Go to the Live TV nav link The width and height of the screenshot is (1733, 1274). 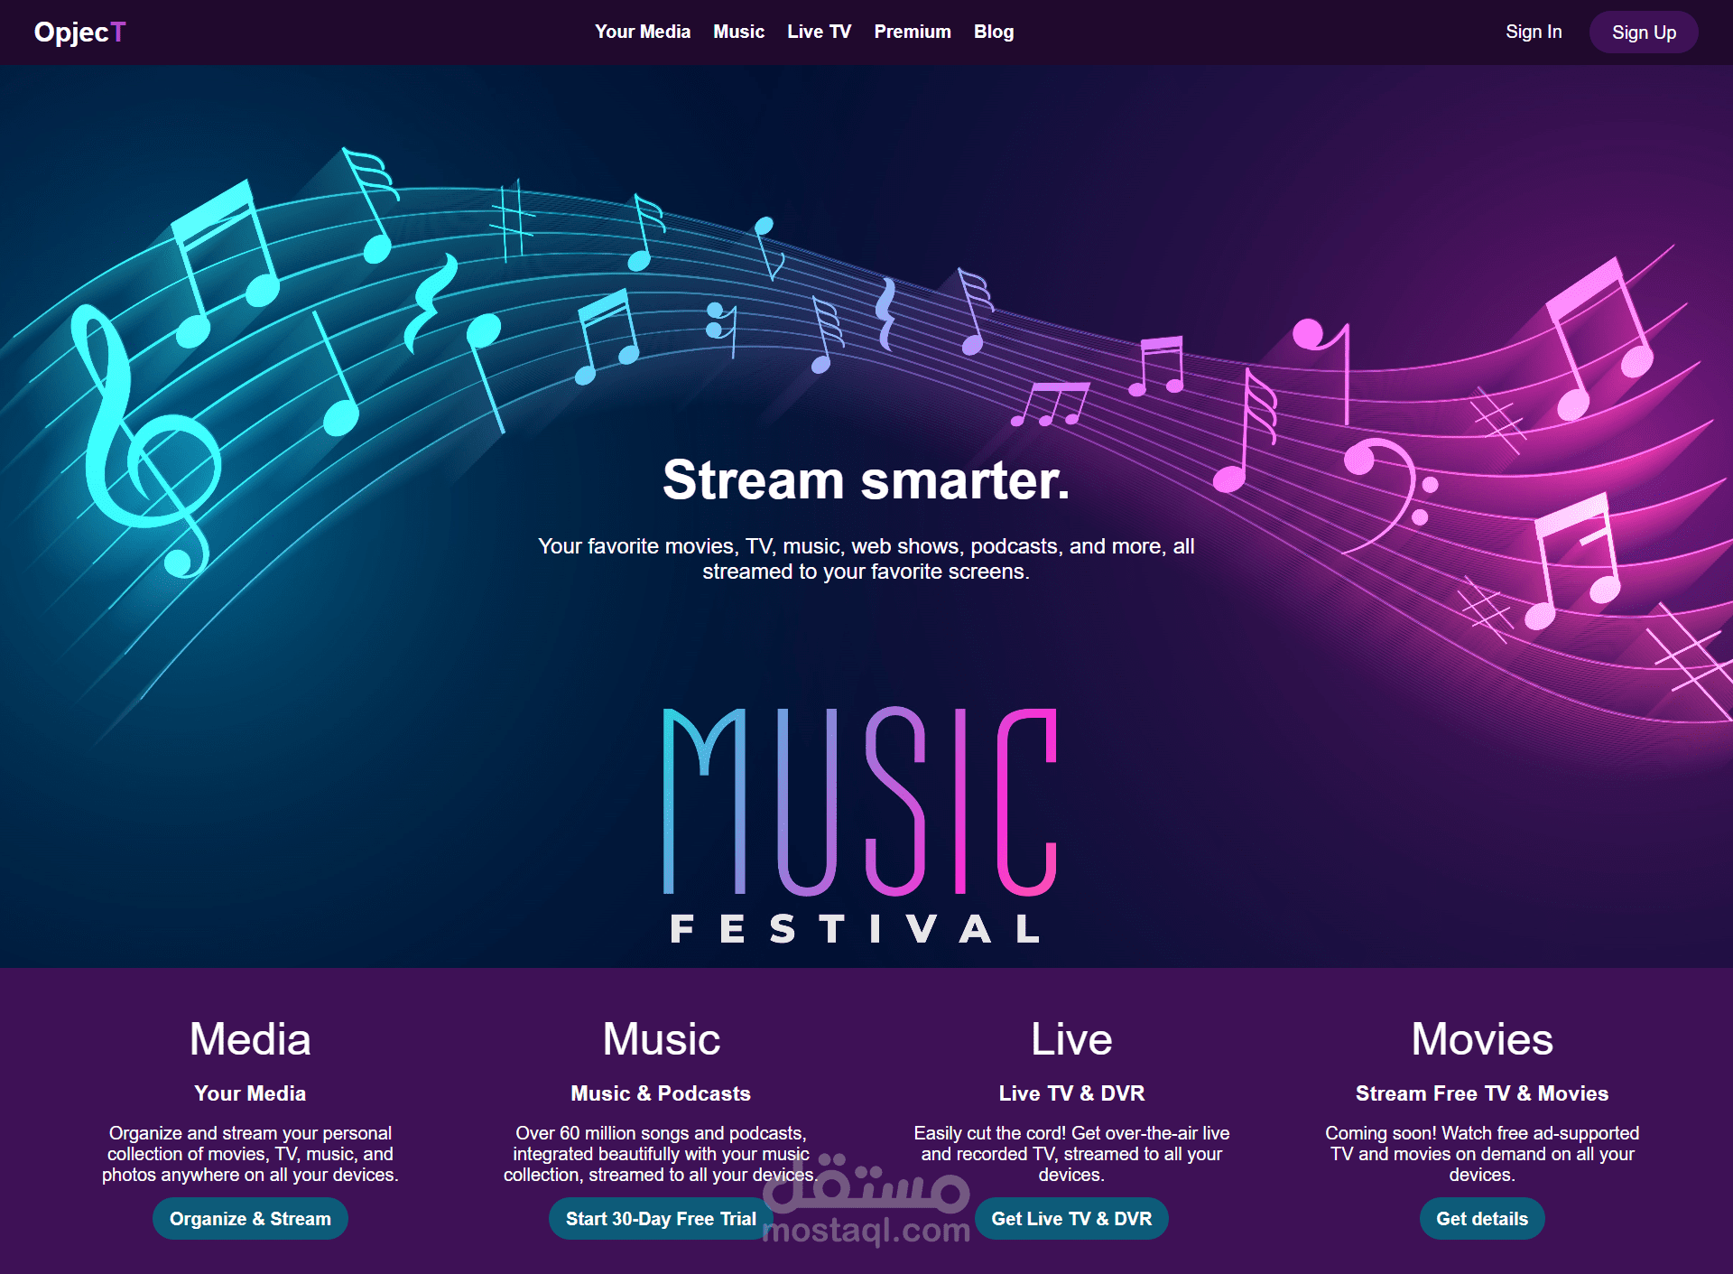(x=819, y=32)
